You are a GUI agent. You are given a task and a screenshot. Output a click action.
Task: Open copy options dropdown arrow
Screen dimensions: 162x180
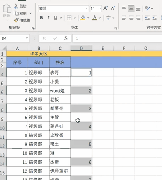click(31, 13)
